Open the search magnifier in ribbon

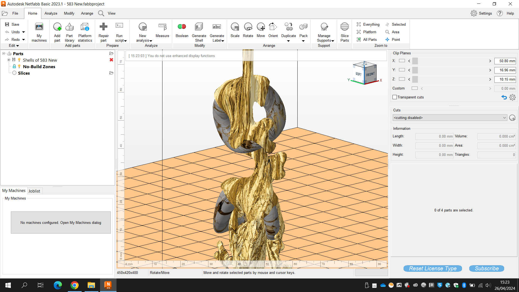tap(101, 13)
